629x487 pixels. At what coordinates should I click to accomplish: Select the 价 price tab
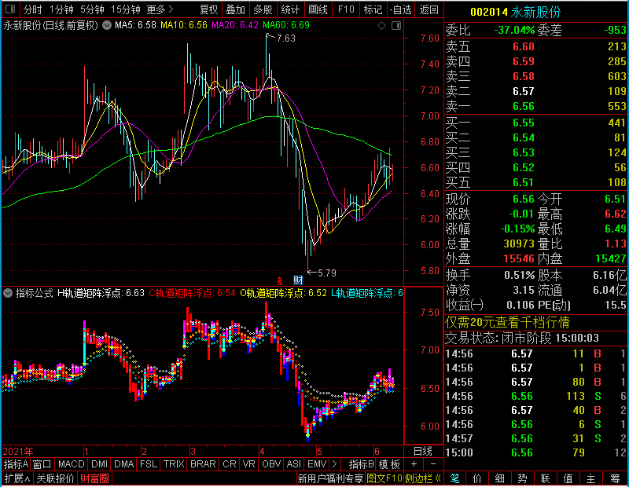477,478
